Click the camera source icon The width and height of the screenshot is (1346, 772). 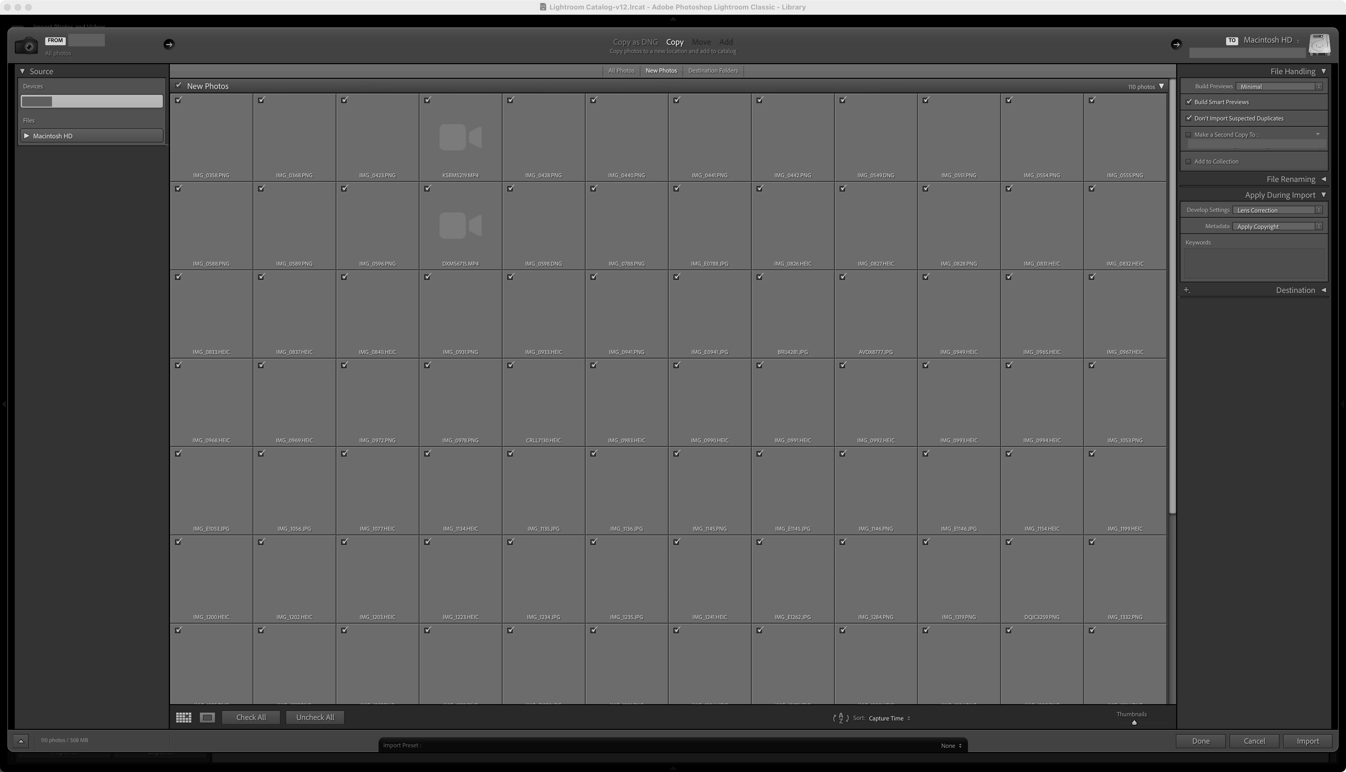pos(26,45)
